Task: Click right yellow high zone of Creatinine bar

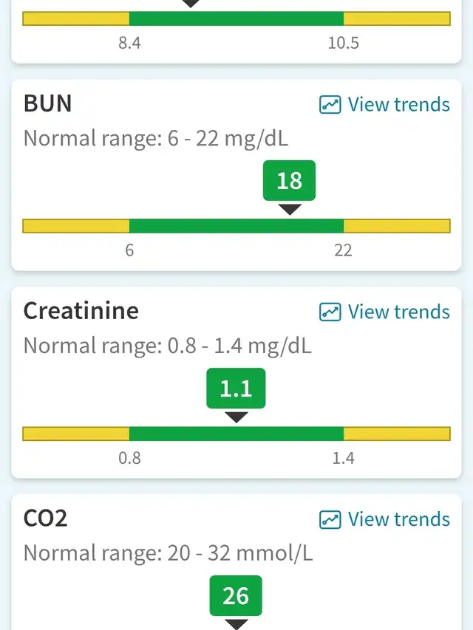Action: pos(397,434)
